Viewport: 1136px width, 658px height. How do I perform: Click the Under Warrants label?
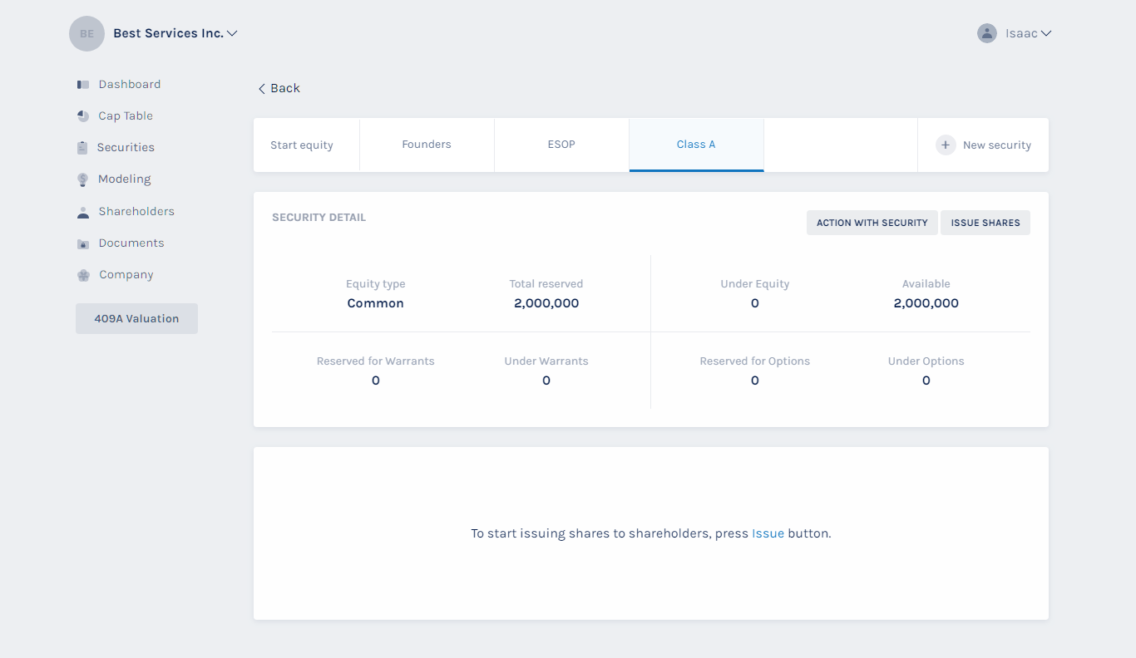point(546,361)
